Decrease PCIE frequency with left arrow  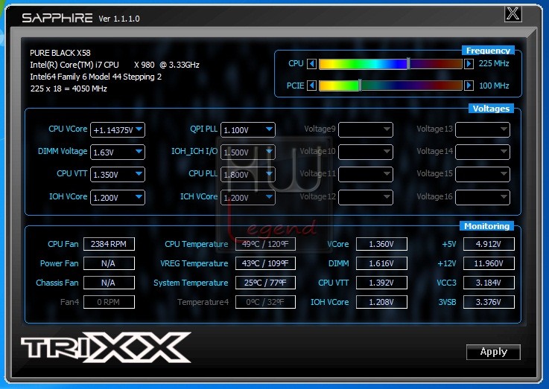point(311,86)
